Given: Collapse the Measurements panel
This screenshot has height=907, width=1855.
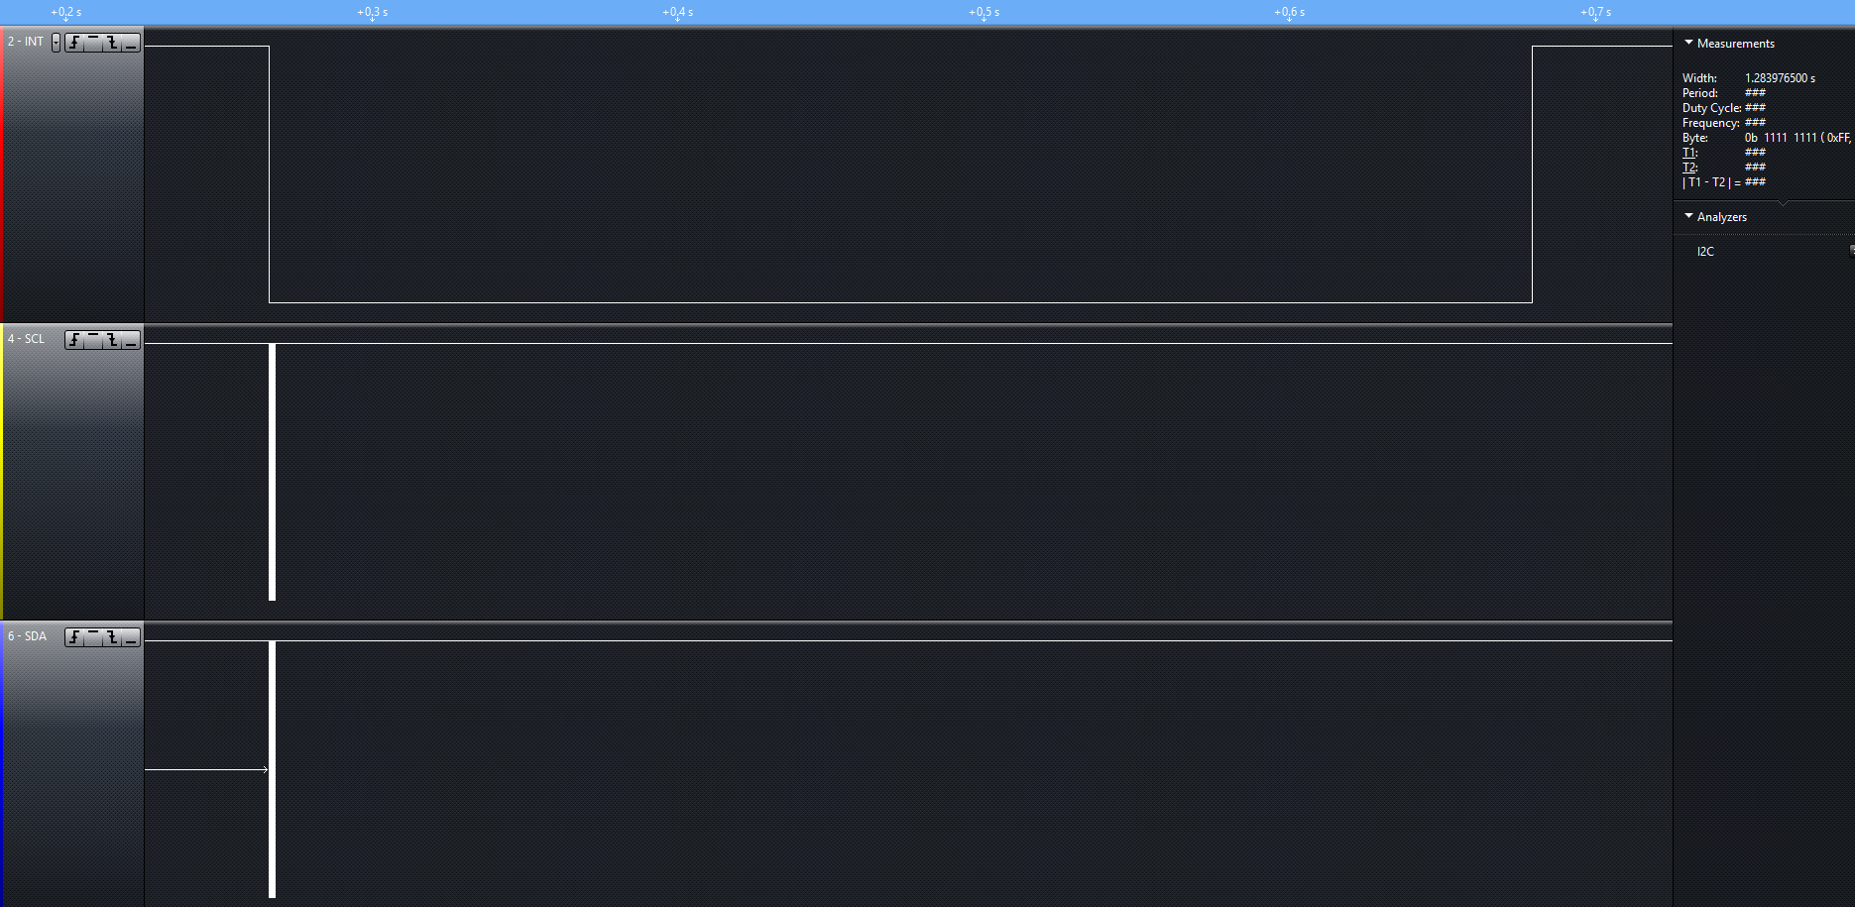Looking at the screenshot, I should click(1688, 43).
